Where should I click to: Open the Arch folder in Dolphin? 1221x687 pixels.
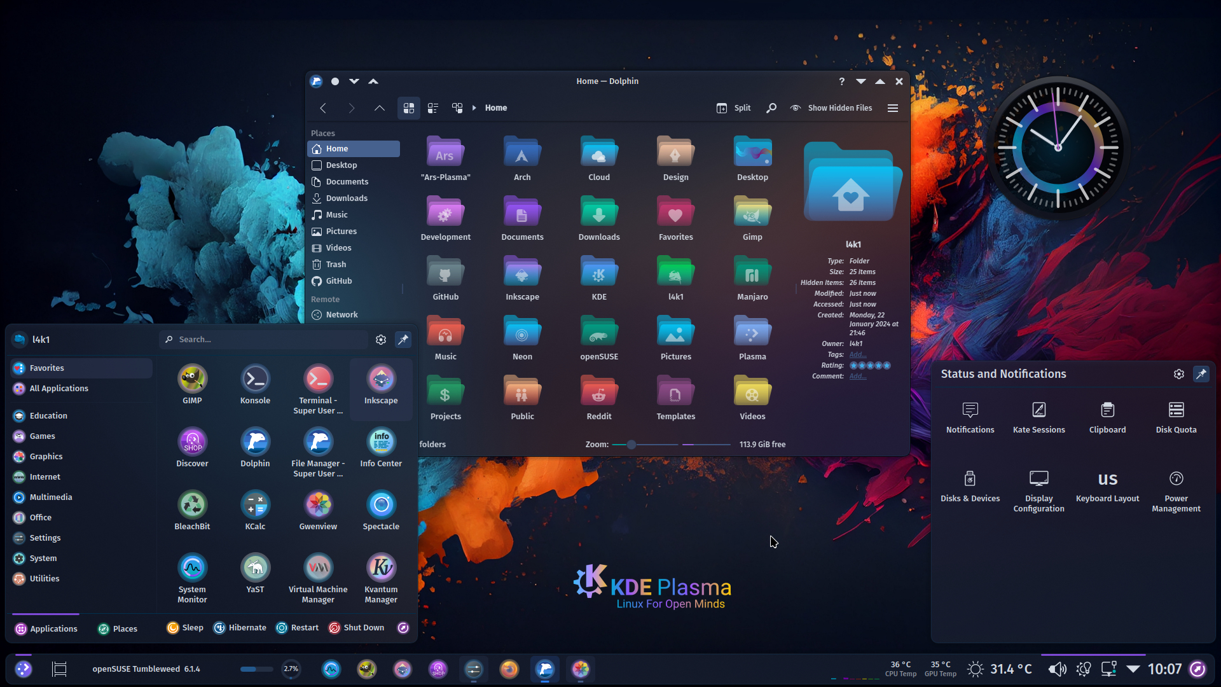point(522,153)
